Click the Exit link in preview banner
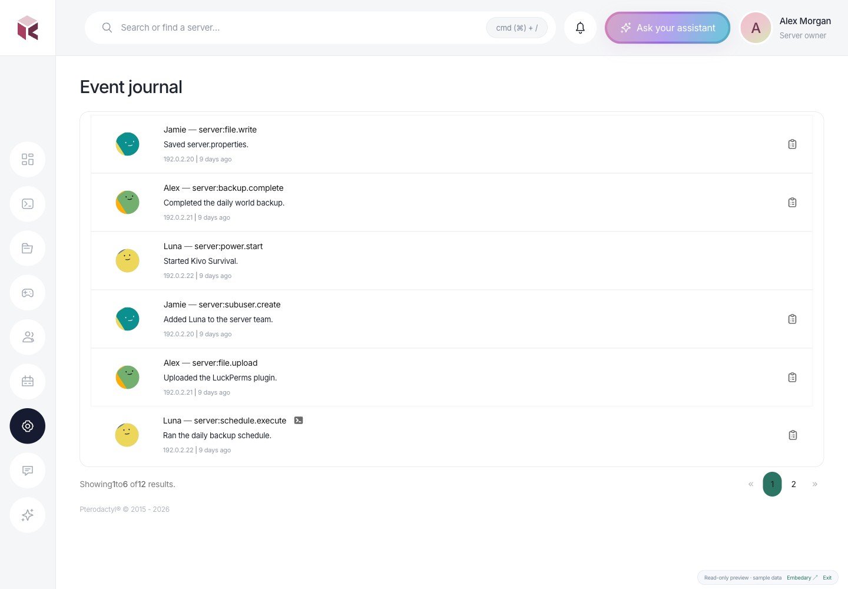This screenshot has height=589, width=848. click(827, 578)
